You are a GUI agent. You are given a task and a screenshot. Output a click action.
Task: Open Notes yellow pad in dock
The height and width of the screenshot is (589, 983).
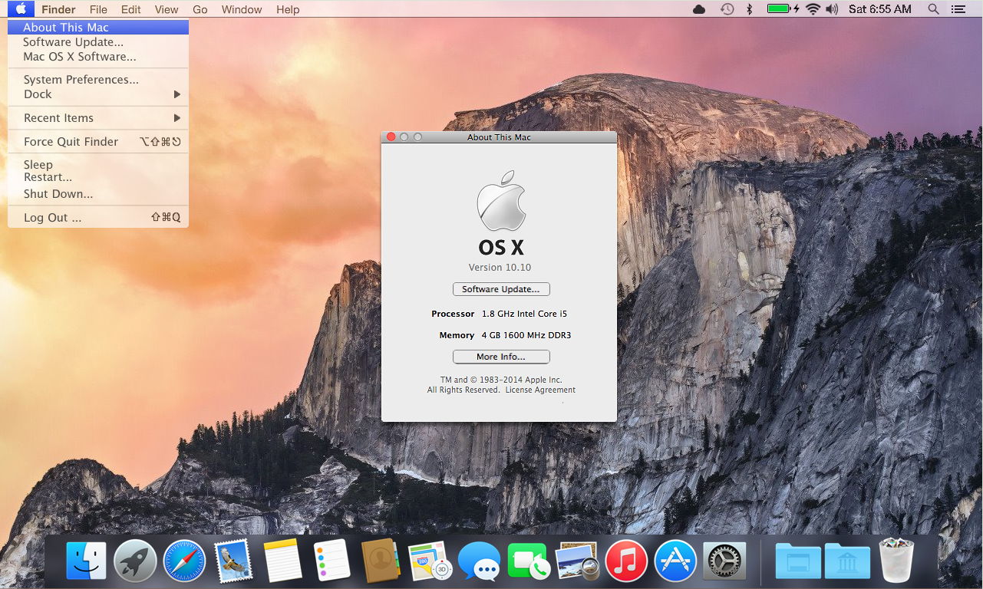pos(282,561)
